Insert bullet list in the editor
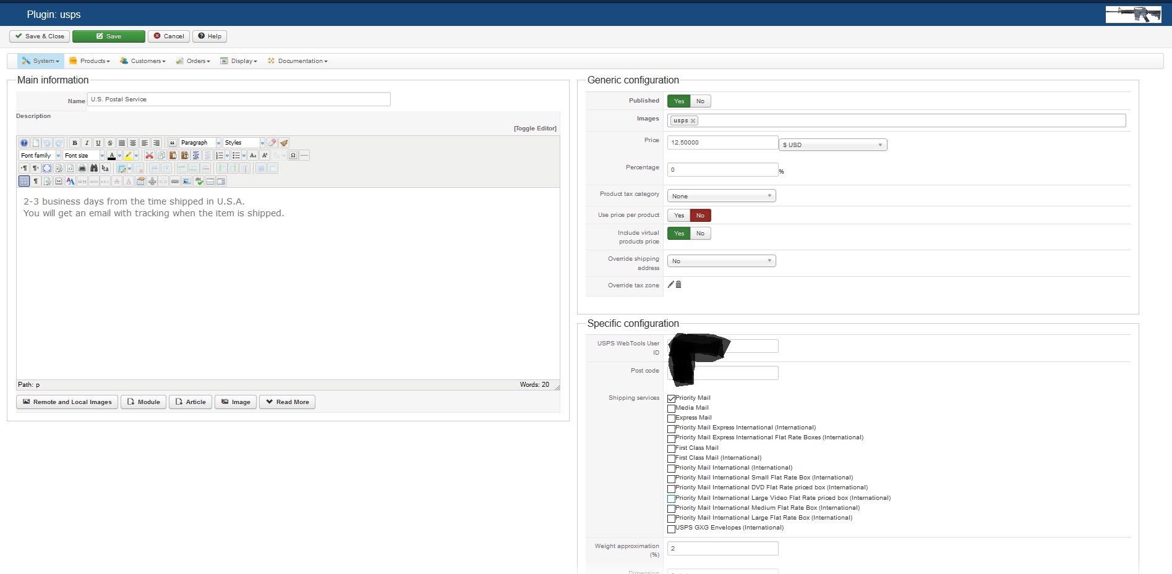This screenshot has height=574, width=1172. pos(236,156)
